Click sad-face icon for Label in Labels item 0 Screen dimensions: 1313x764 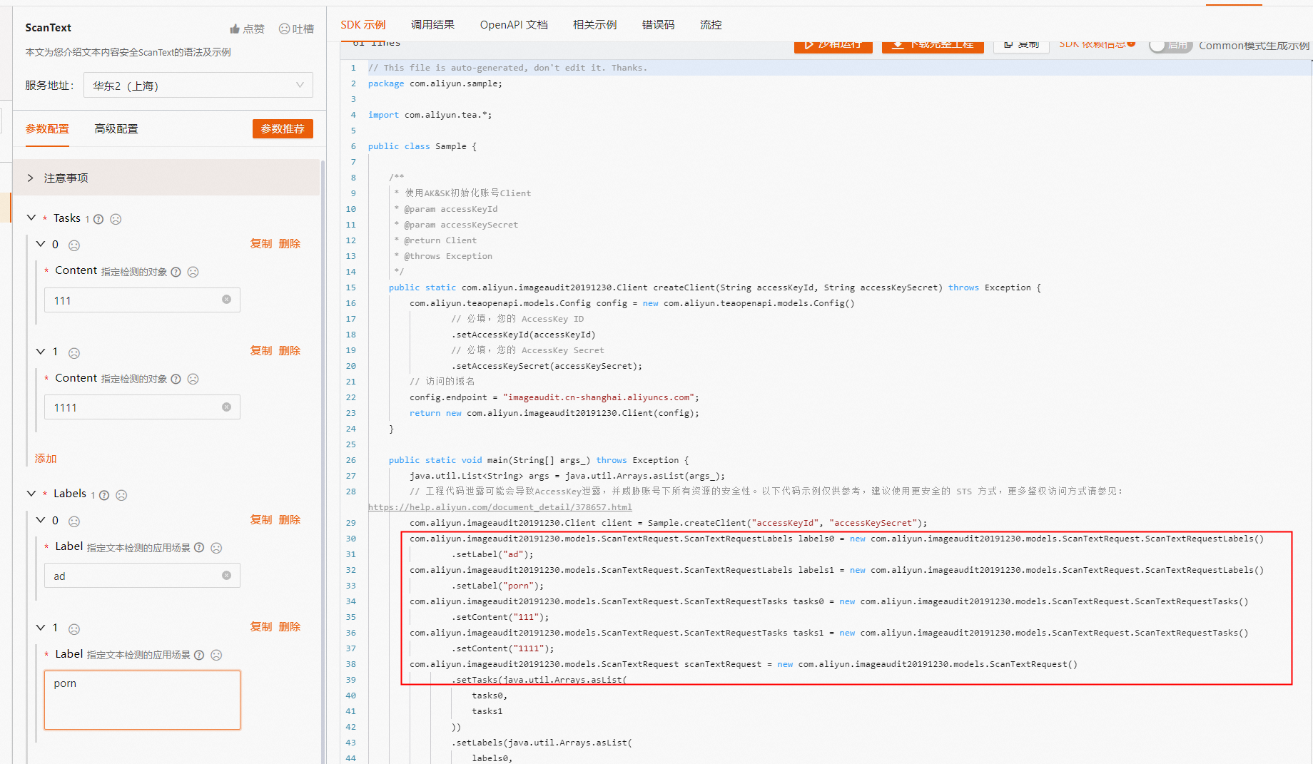216,548
